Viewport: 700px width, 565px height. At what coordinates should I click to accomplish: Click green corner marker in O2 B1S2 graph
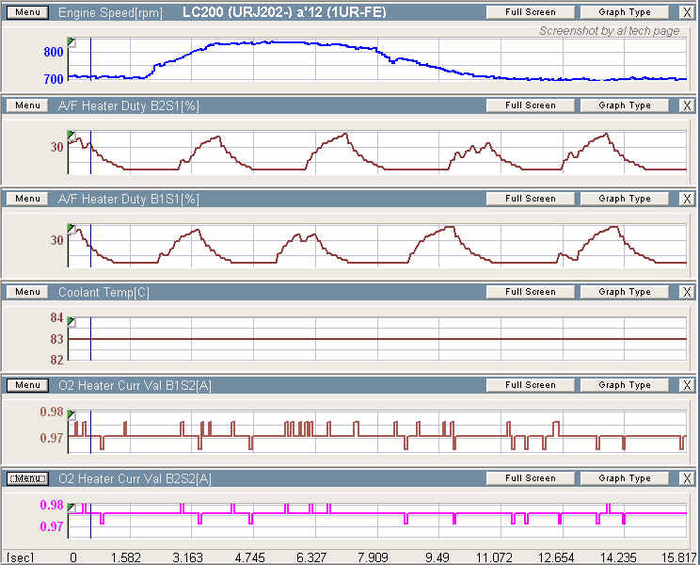(x=72, y=413)
